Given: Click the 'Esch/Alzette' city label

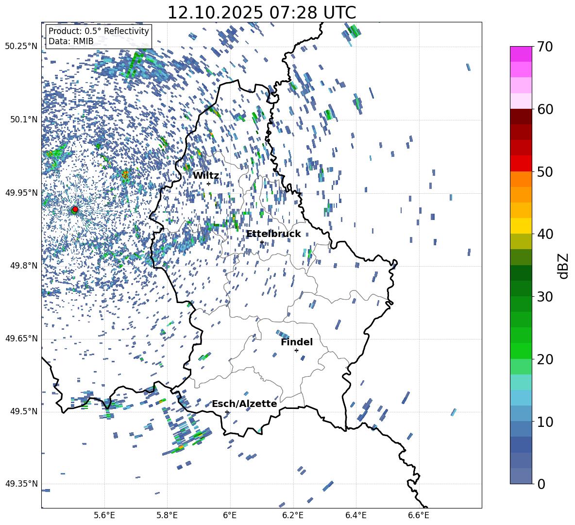Looking at the screenshot, I should pyautogui.click(x=244, y=404).
